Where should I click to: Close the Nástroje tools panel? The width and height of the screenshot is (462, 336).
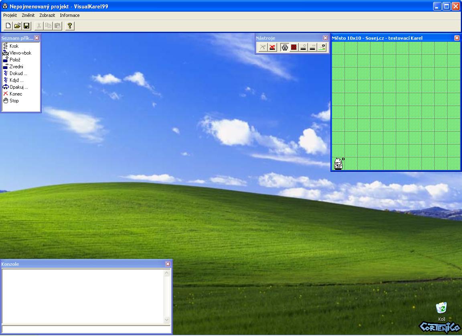[325, 38]
